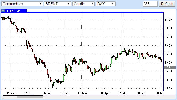Click the horizontal scrollbar thumb below chart
177x100 pixels.
tap(30, 97)
